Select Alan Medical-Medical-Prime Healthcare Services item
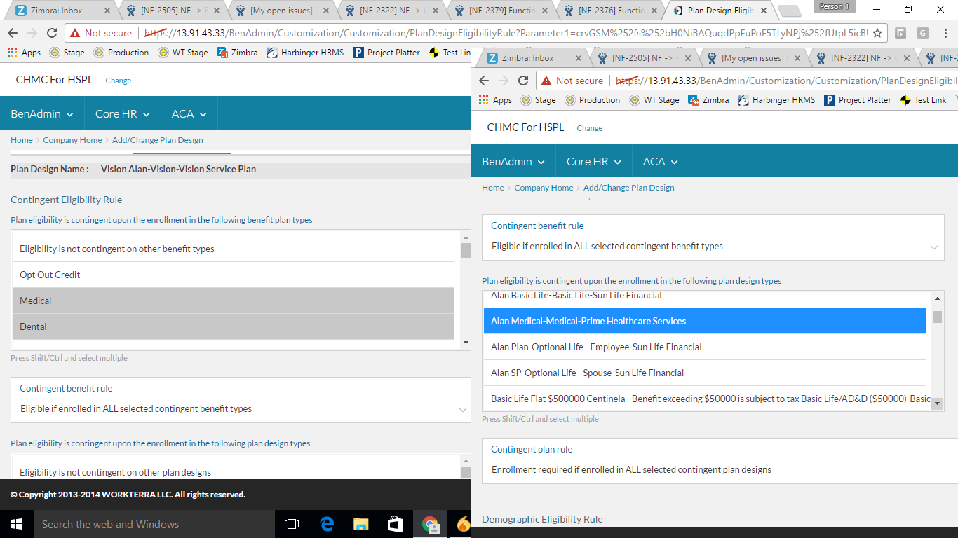 704,321
